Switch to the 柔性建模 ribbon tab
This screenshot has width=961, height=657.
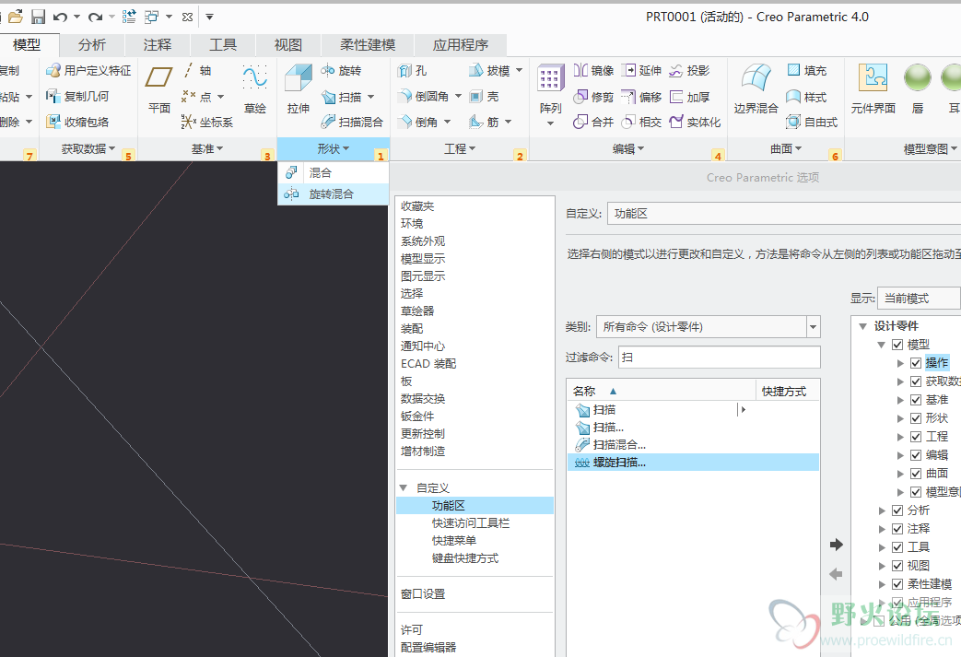tap(368, 45)
